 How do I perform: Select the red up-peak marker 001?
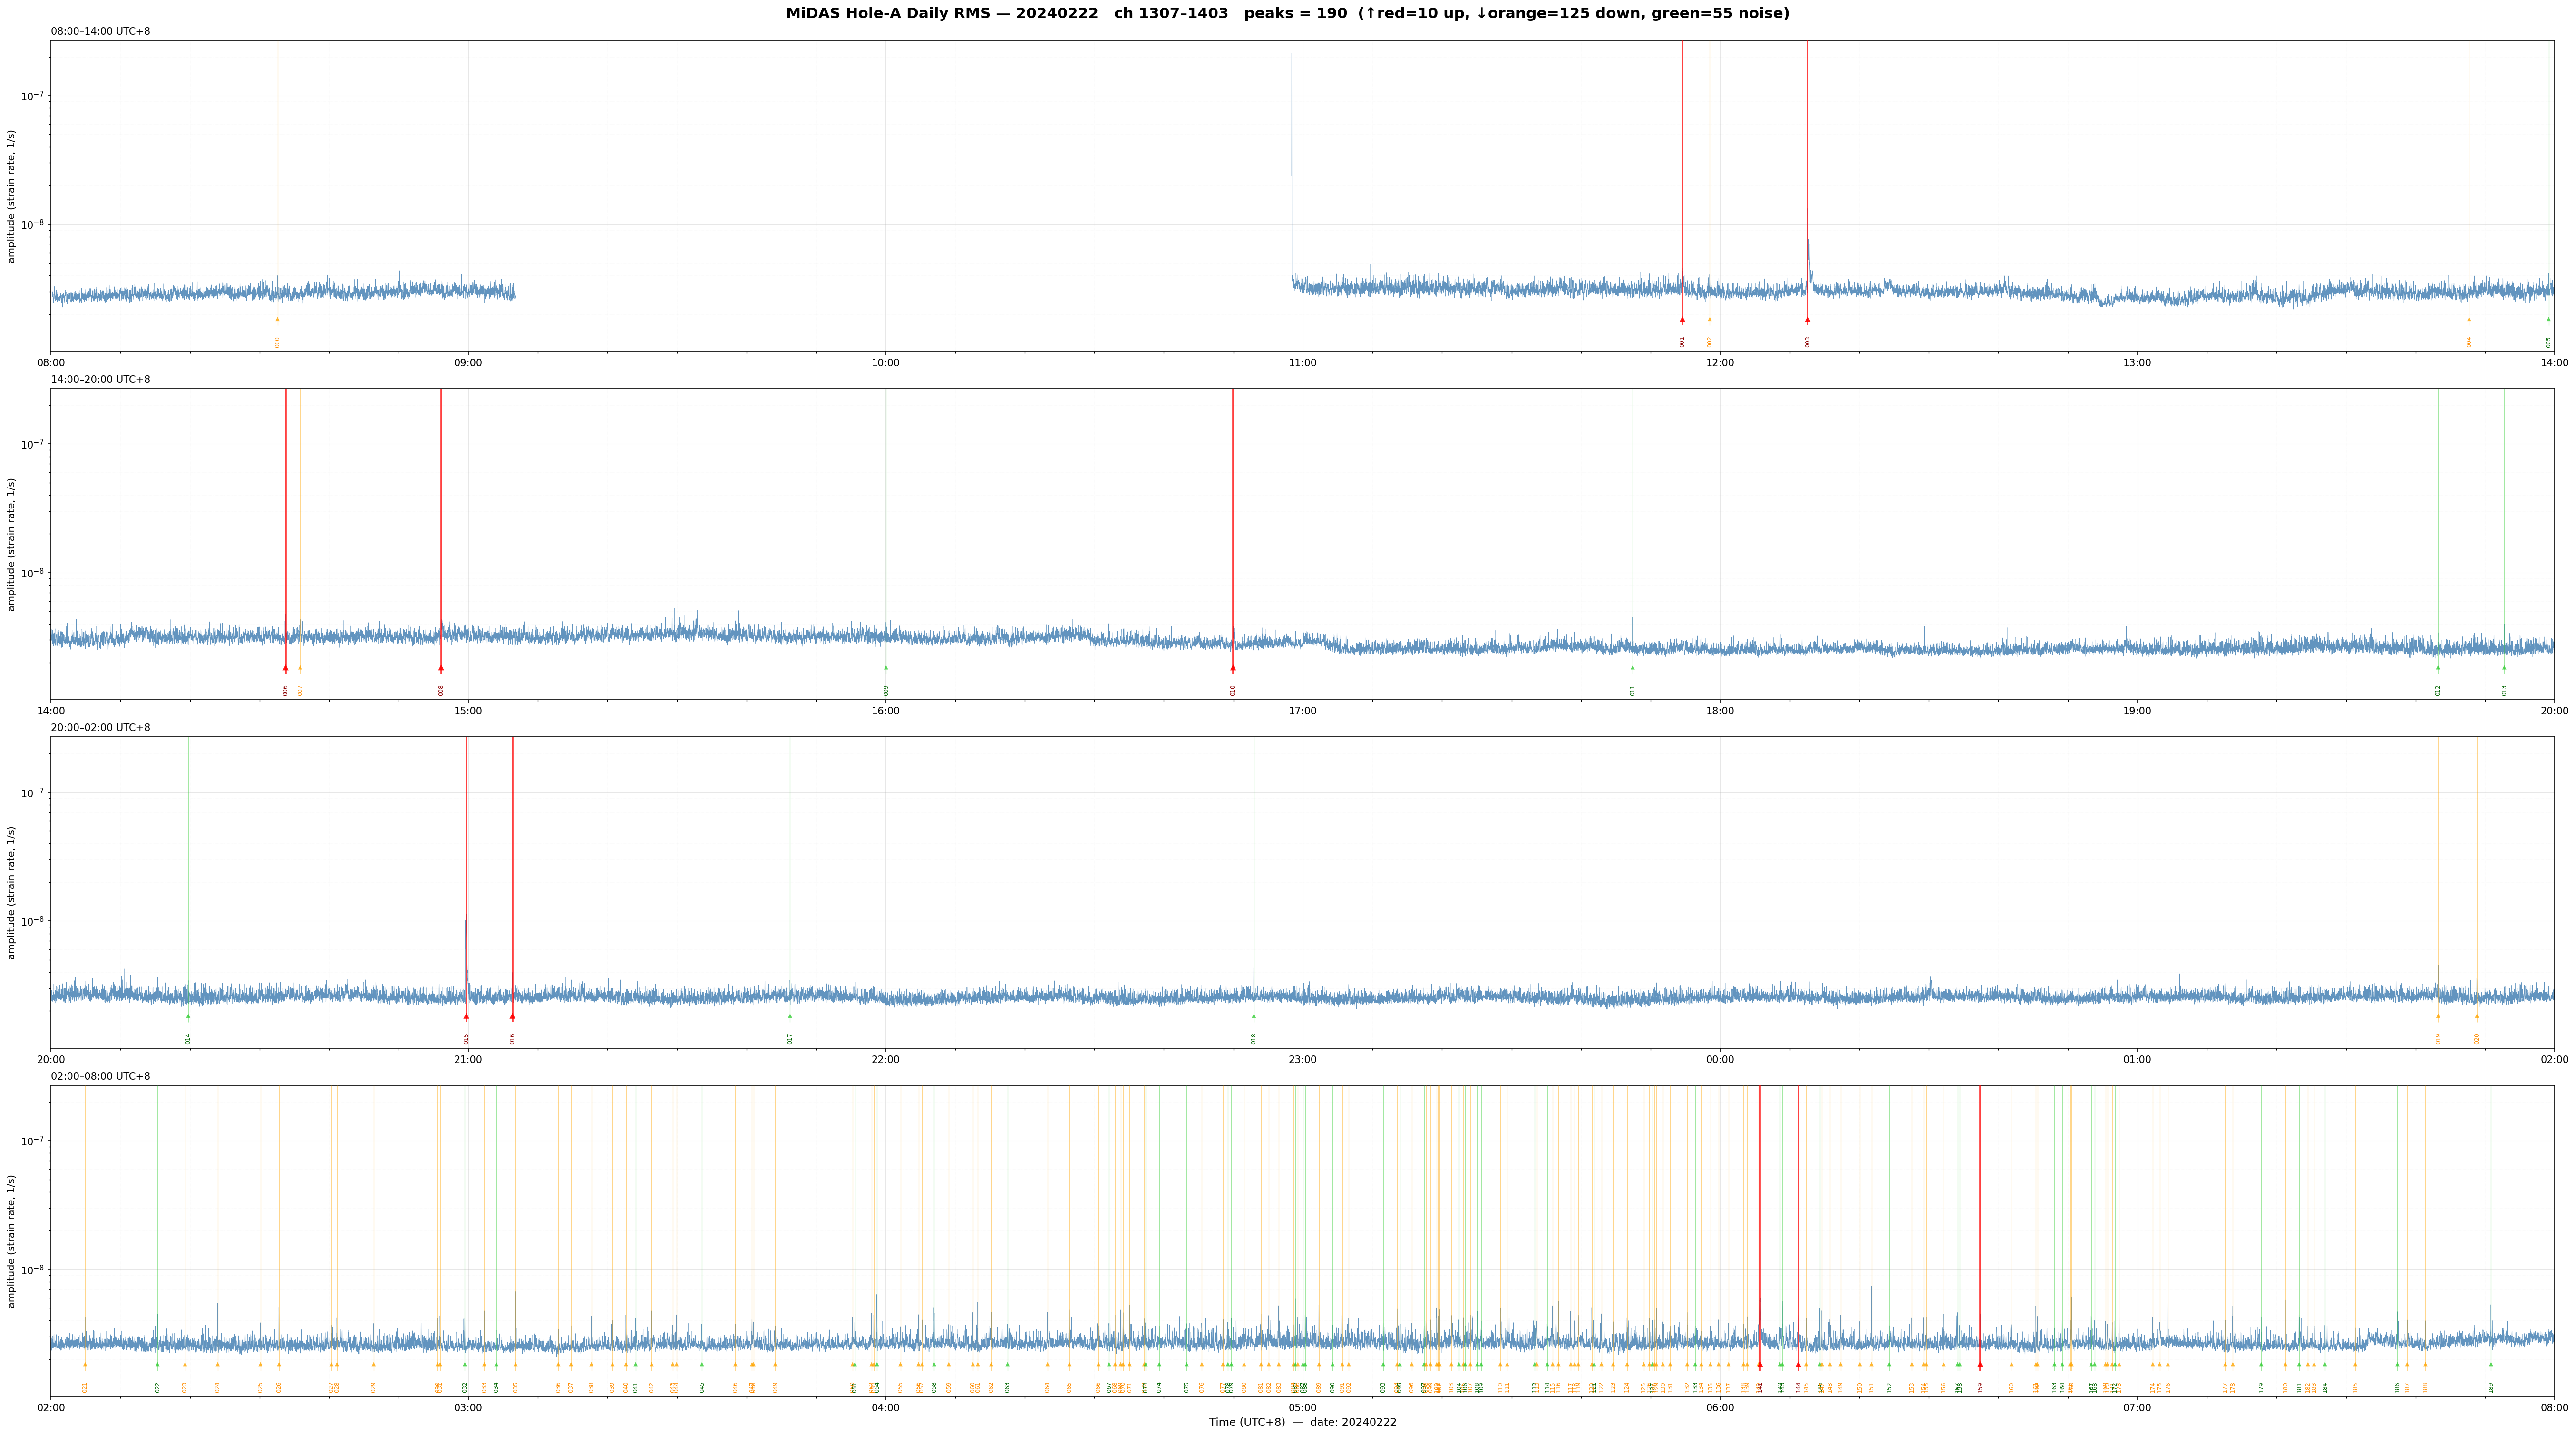pos(1682,320)
